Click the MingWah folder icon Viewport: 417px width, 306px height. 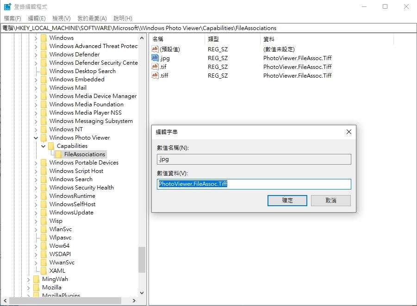click(x=37, y=279)
